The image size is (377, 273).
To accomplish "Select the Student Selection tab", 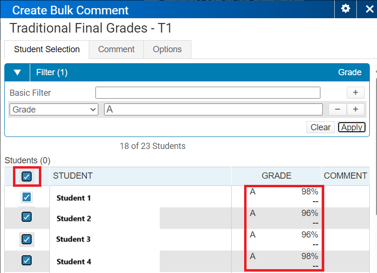I will click(47, 49).
